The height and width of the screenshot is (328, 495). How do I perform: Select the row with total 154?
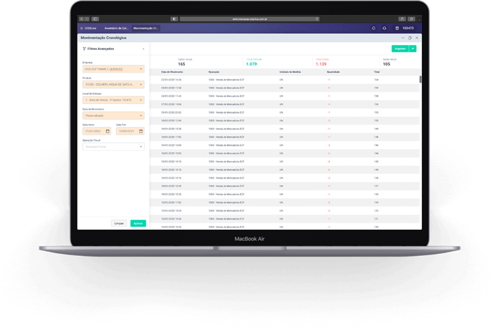coord(285,105)
